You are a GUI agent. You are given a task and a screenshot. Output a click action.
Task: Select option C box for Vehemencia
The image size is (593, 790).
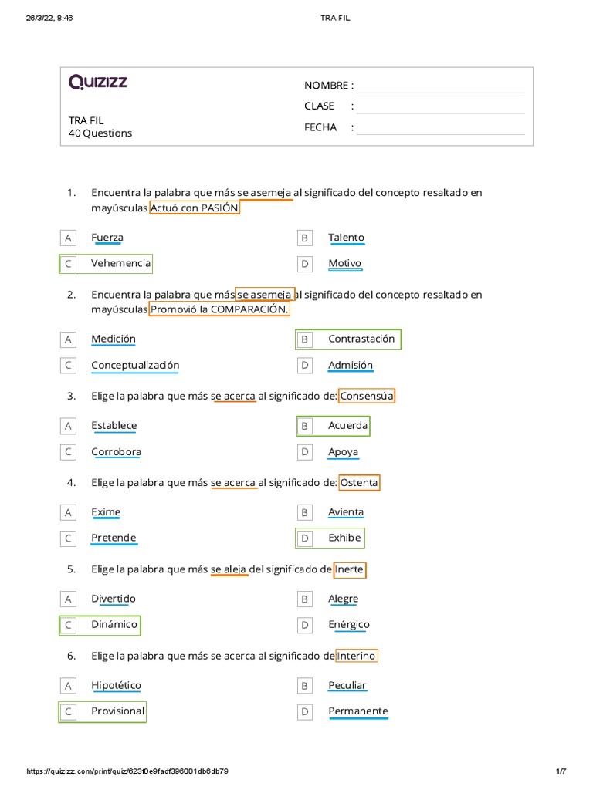point(69,264)
